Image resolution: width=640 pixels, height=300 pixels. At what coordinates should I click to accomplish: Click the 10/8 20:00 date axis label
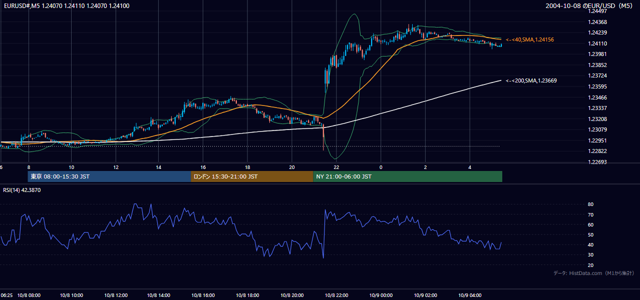pos(292,295)
